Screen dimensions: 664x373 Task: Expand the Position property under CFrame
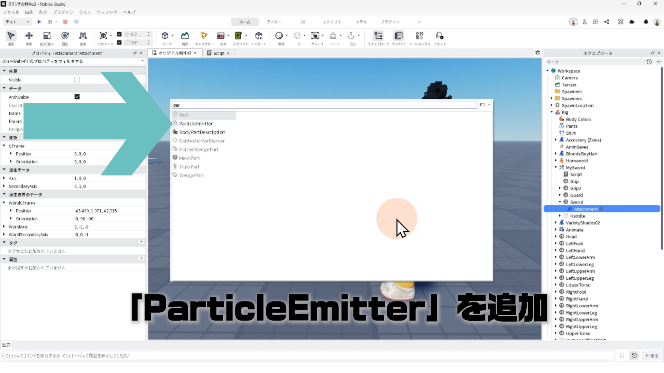tap(11, 154)
